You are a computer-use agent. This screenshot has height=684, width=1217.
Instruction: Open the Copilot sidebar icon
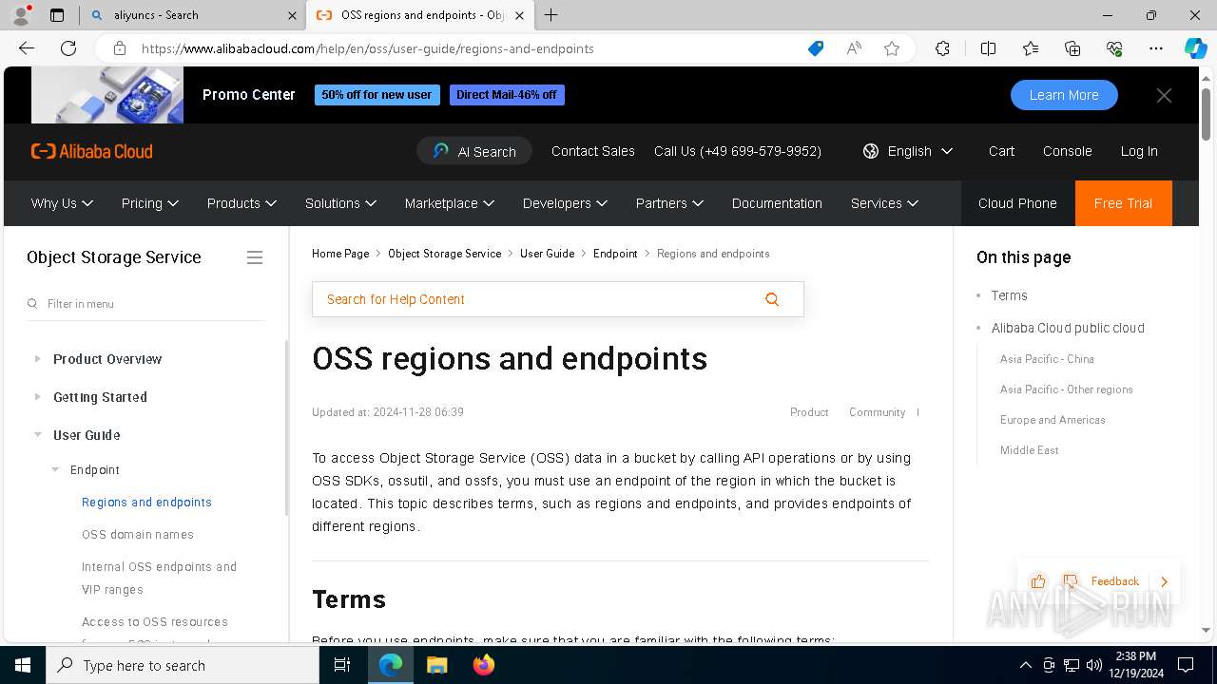click(x=1195, y=48)
